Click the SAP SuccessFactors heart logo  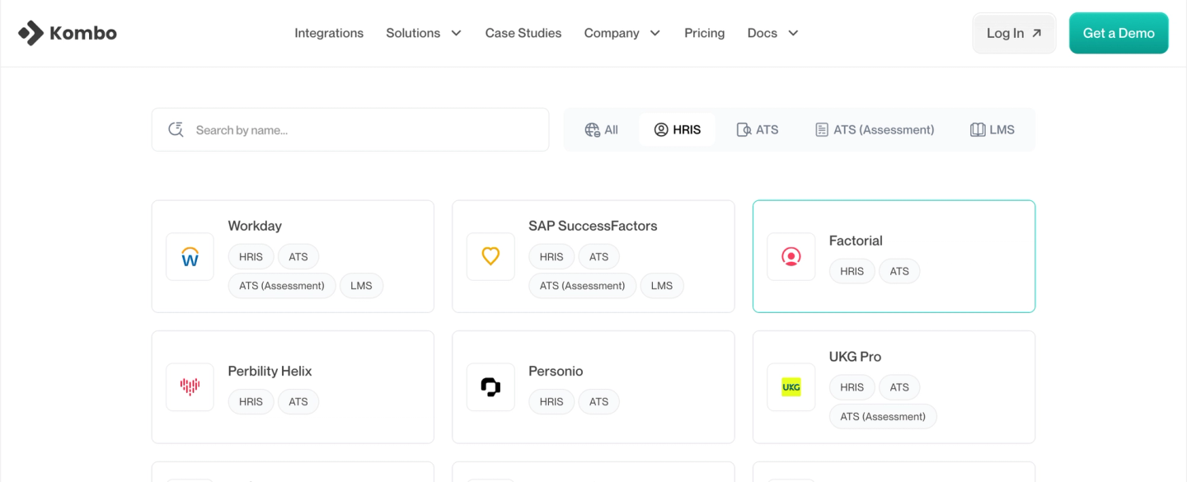[490, 257]
